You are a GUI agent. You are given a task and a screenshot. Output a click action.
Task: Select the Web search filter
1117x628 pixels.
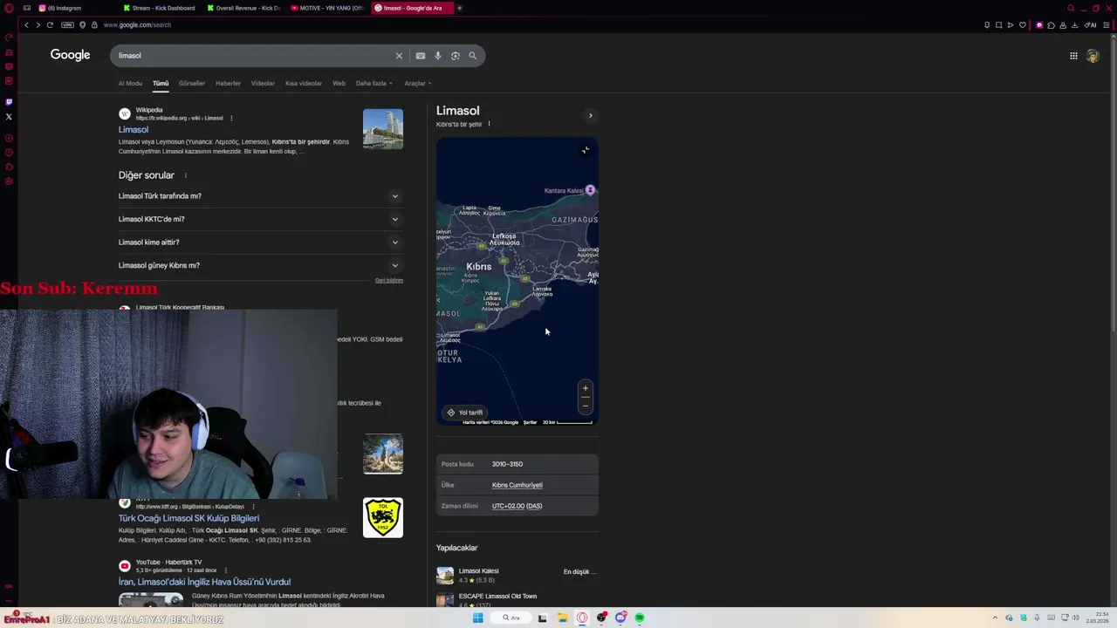coord(339,84)
